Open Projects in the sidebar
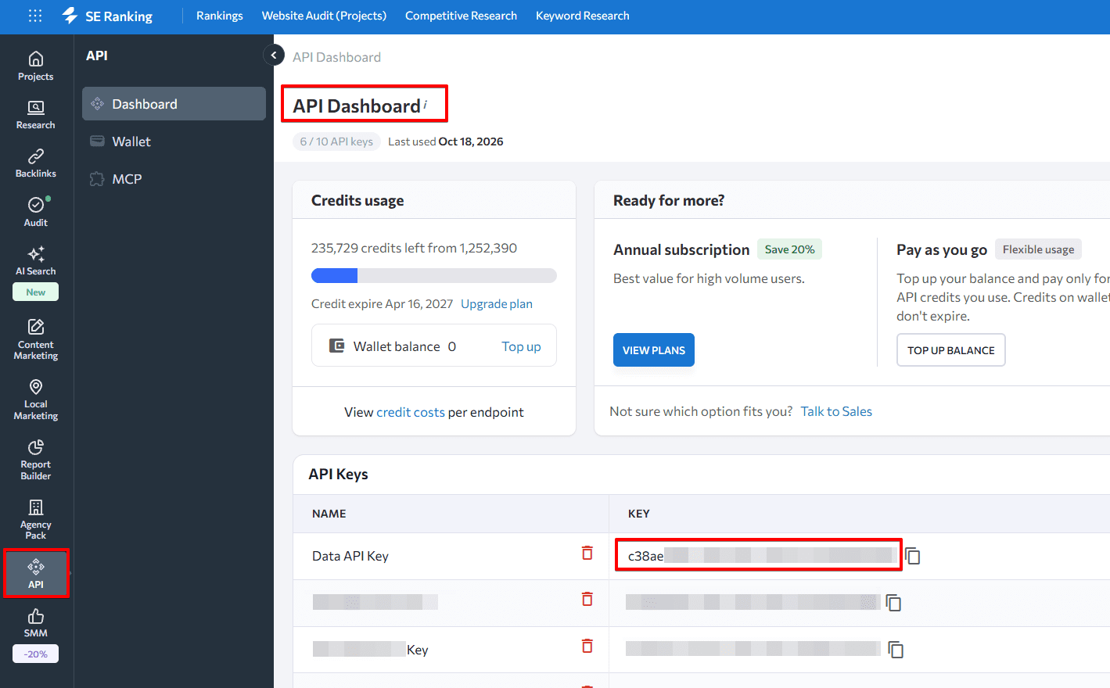Screen dimensions: 1110x688 tap(36, 66)
